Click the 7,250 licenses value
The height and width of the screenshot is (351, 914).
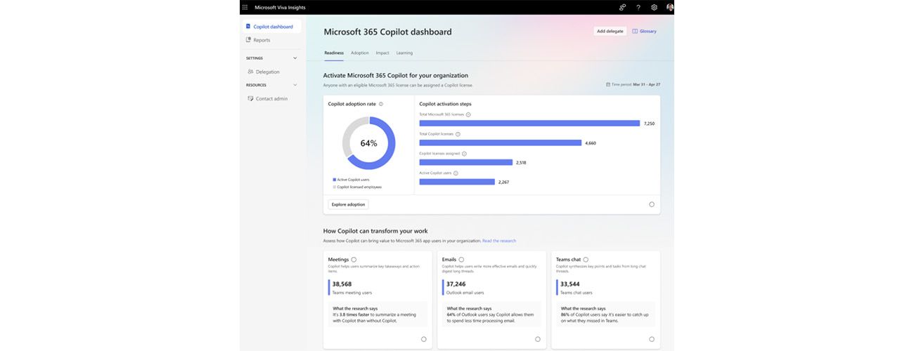coord(649,124)
